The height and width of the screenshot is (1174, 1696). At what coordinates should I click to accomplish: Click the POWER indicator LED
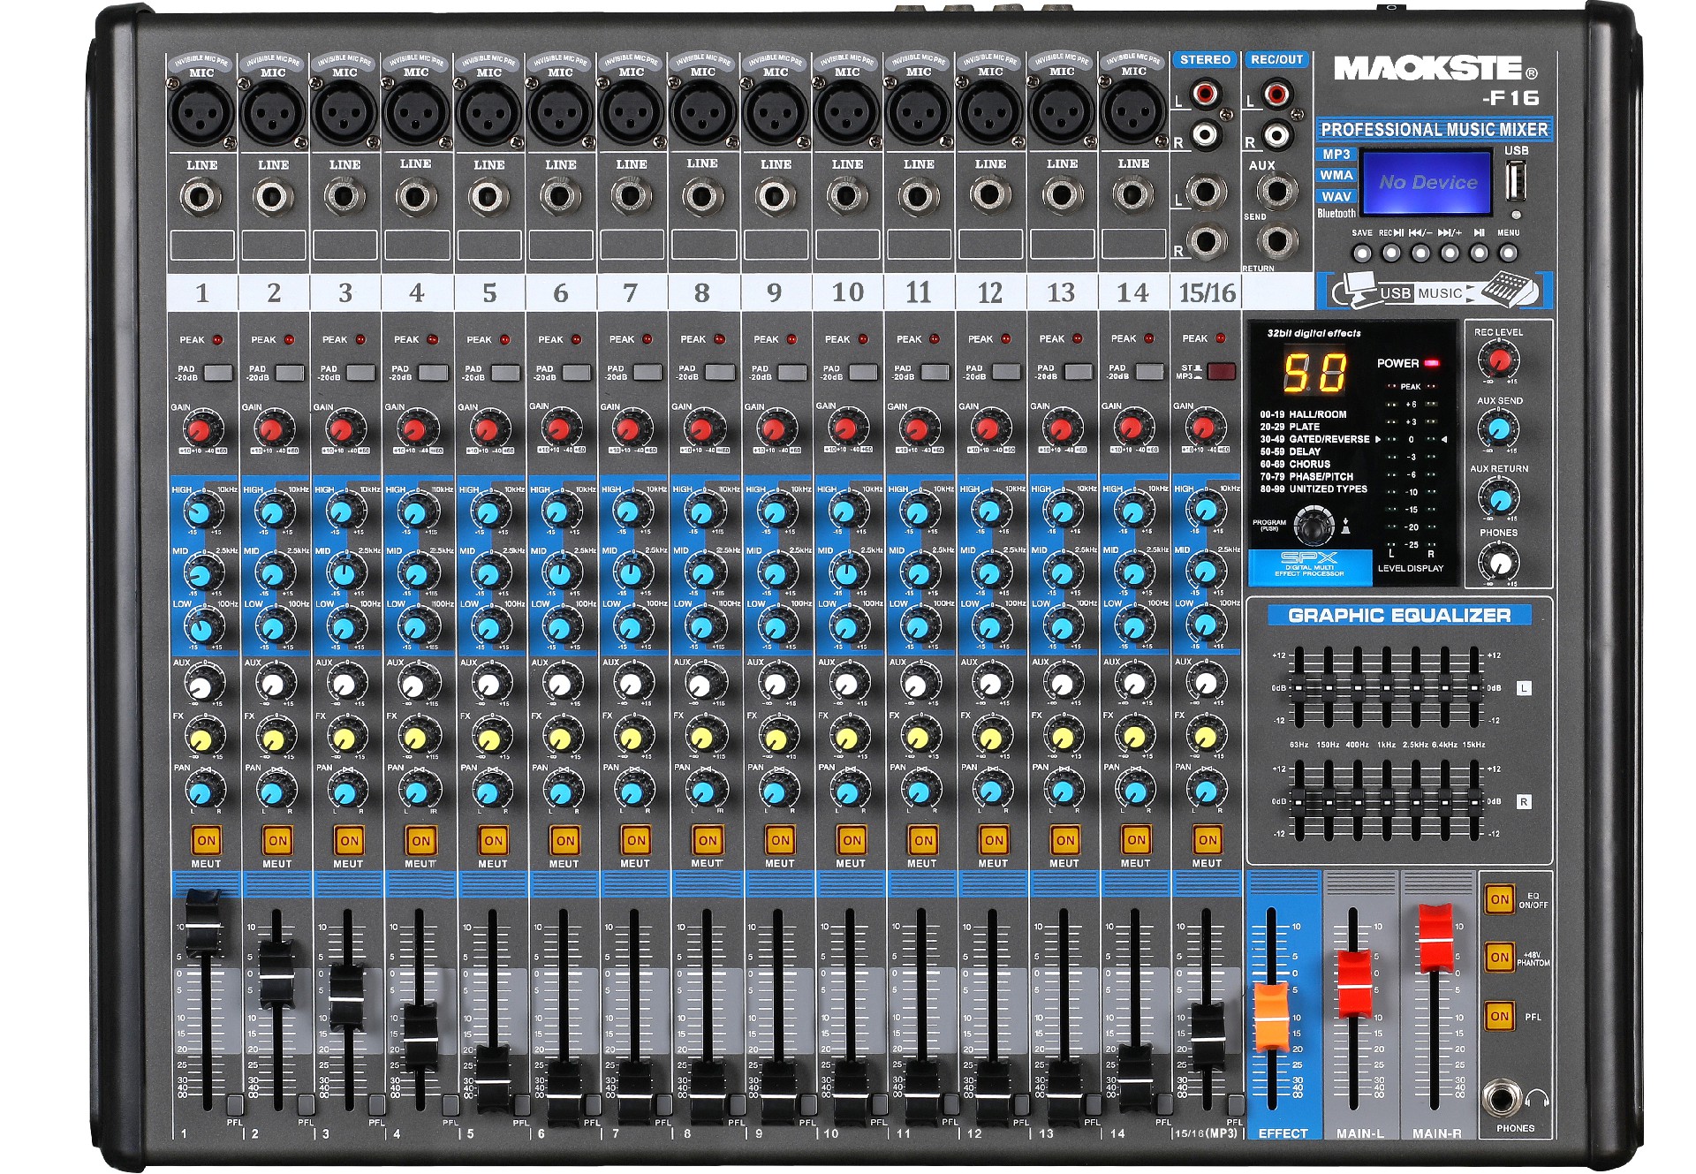(x=1431, y=363)
